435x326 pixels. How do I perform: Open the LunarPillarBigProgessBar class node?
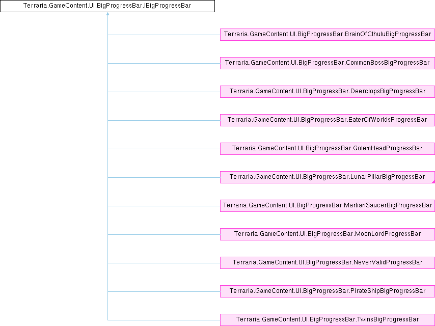pos(327,177)
